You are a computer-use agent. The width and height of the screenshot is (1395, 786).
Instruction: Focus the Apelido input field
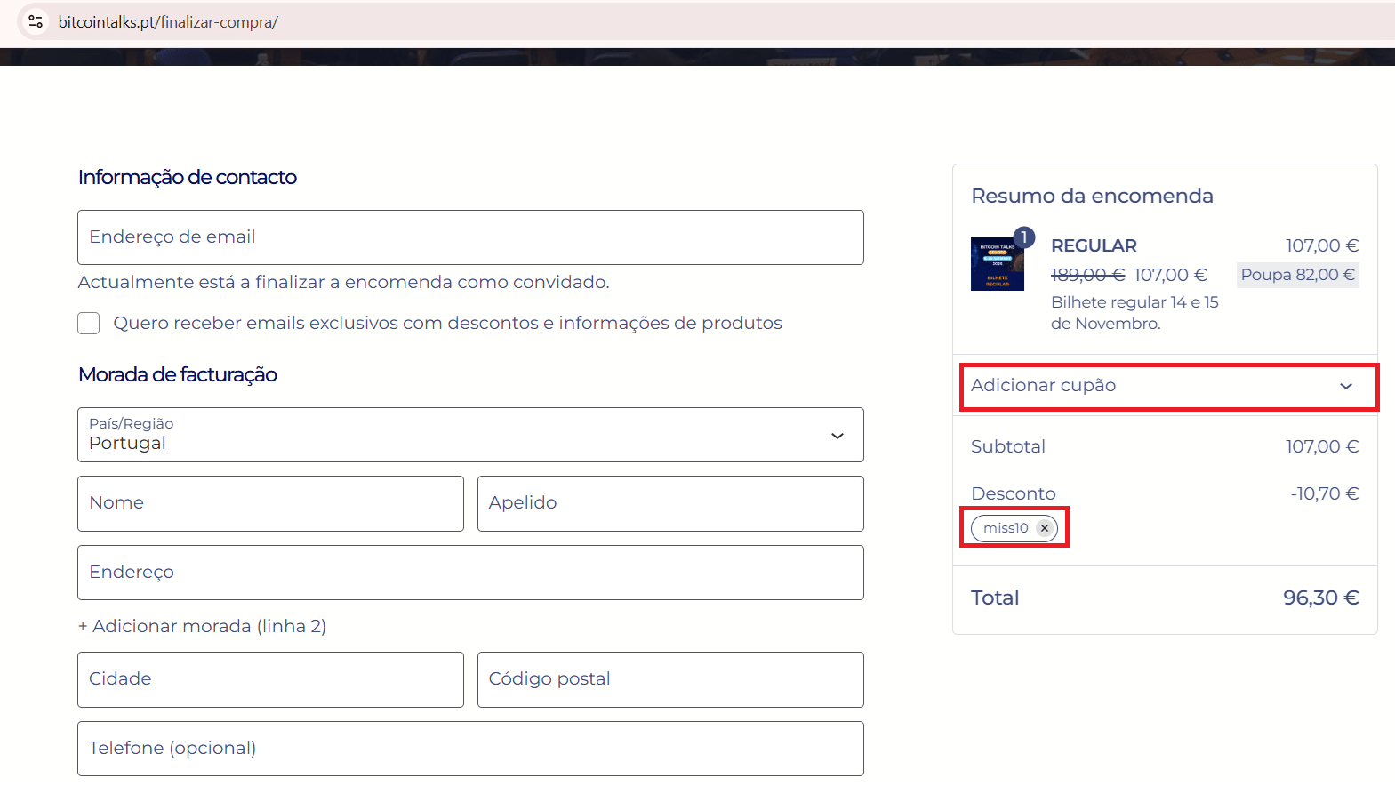coord(670,503)
